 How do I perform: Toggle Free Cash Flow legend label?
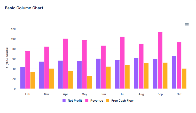tap(122, 101)
